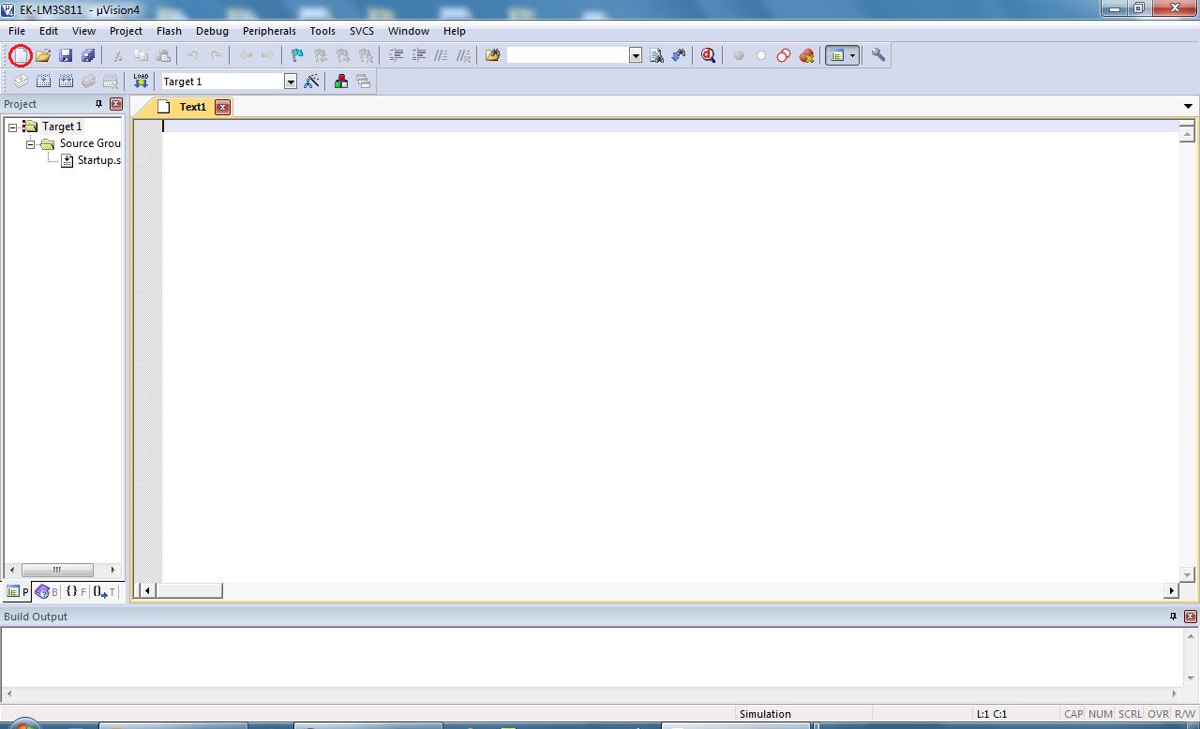Disable all breakpoints
This screenshot has width=1200, height=729.
coord(784,55)
